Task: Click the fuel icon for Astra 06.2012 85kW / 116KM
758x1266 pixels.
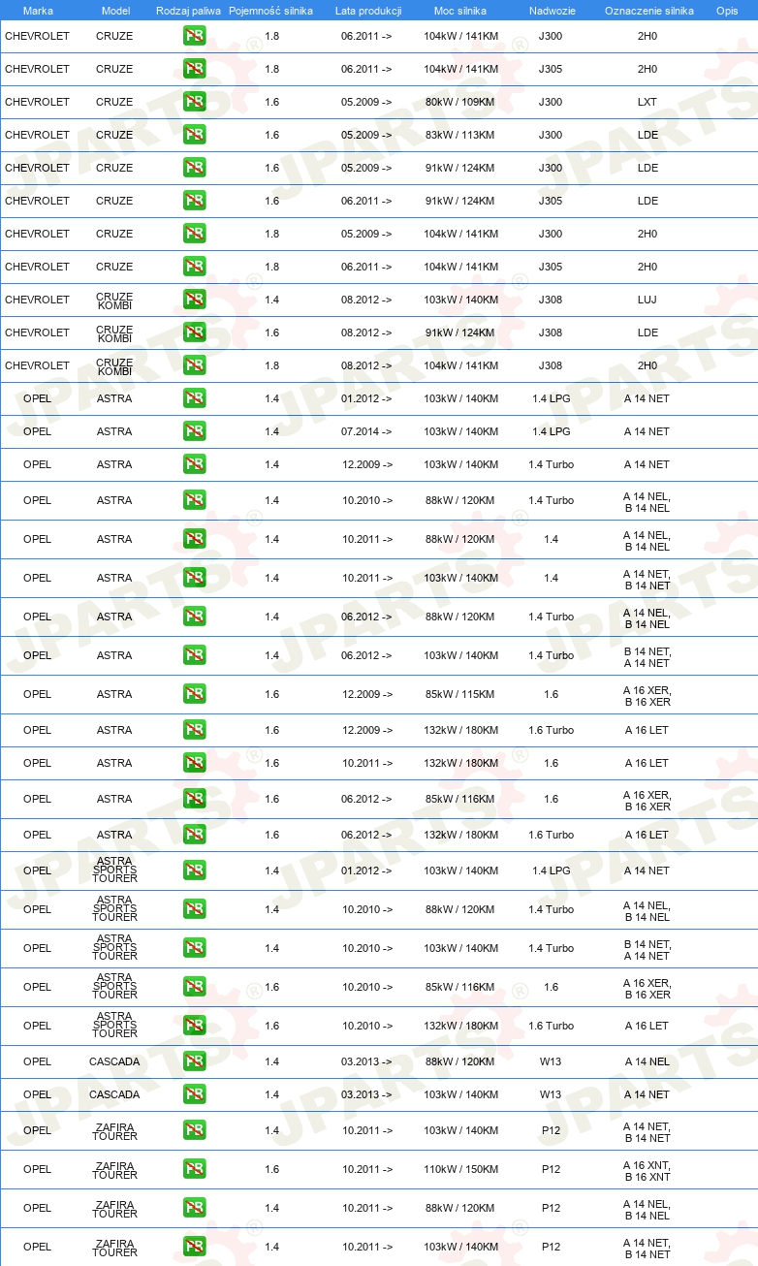Action: pos(194,799)
